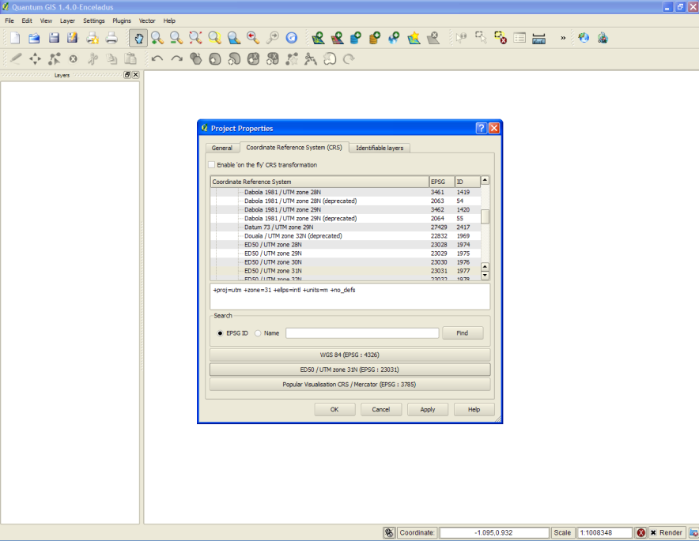
Task: Save the project with the floppy disk icon
Action: click(54, 38)
